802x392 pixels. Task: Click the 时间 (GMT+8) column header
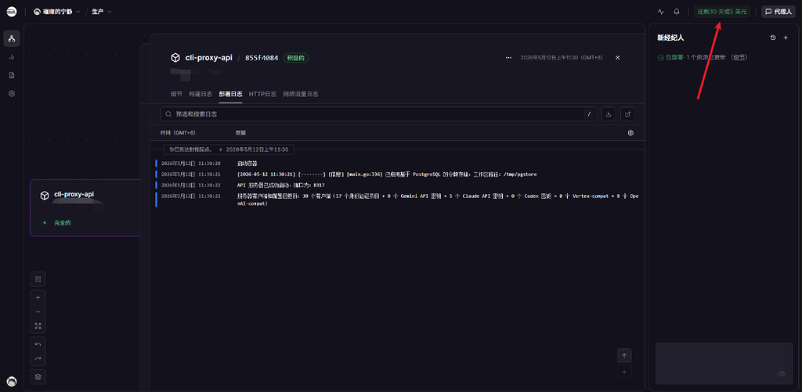pos(178,133)
